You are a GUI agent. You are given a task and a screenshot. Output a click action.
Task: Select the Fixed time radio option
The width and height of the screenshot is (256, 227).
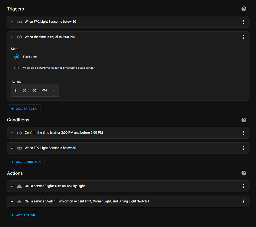[x=17, y=57]
